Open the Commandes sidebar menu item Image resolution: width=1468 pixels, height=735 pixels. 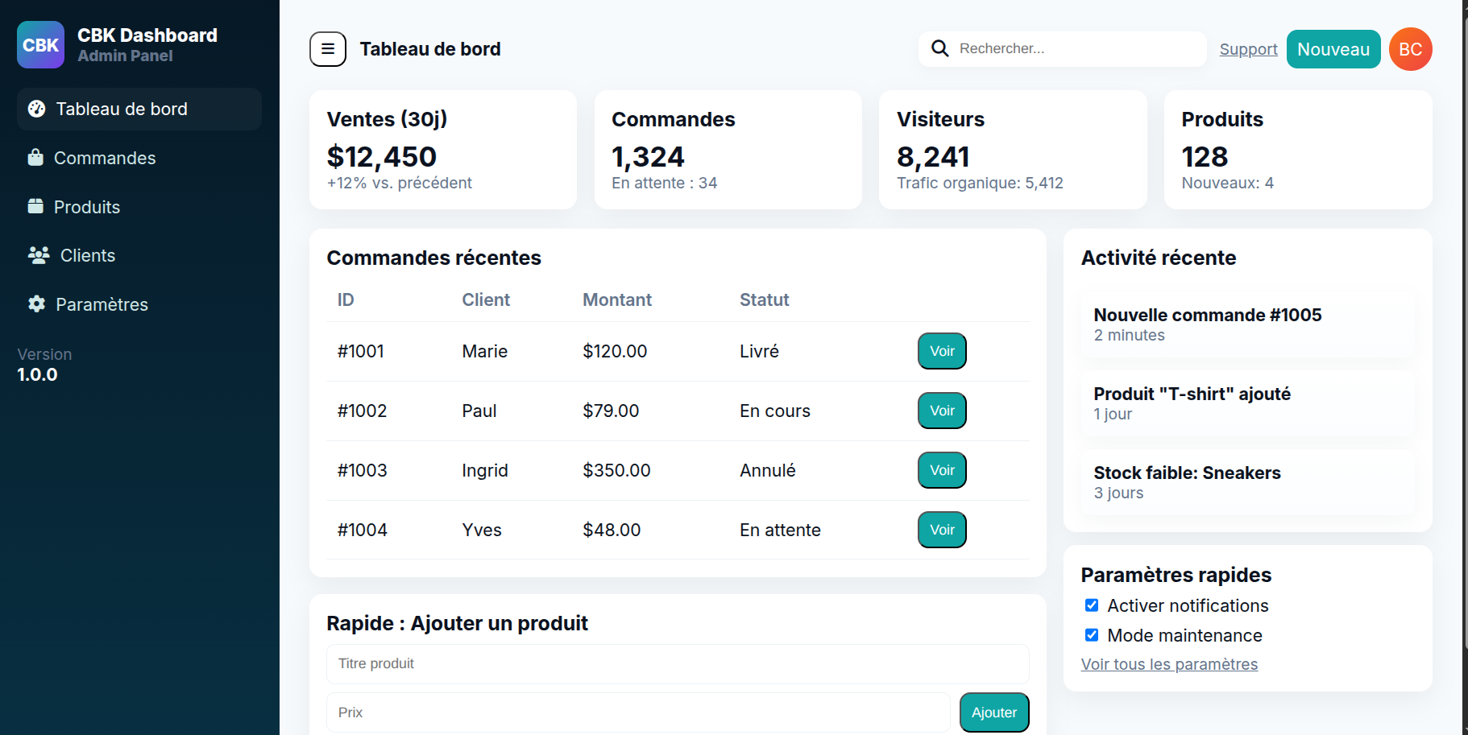[104, 158]
